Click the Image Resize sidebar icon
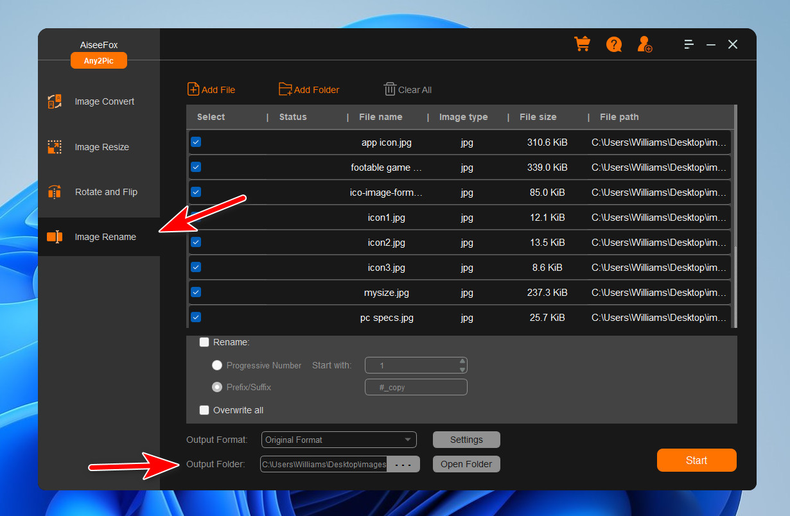Screen dimensions: 790x516 pyautogui.click(x=55, y=147)
